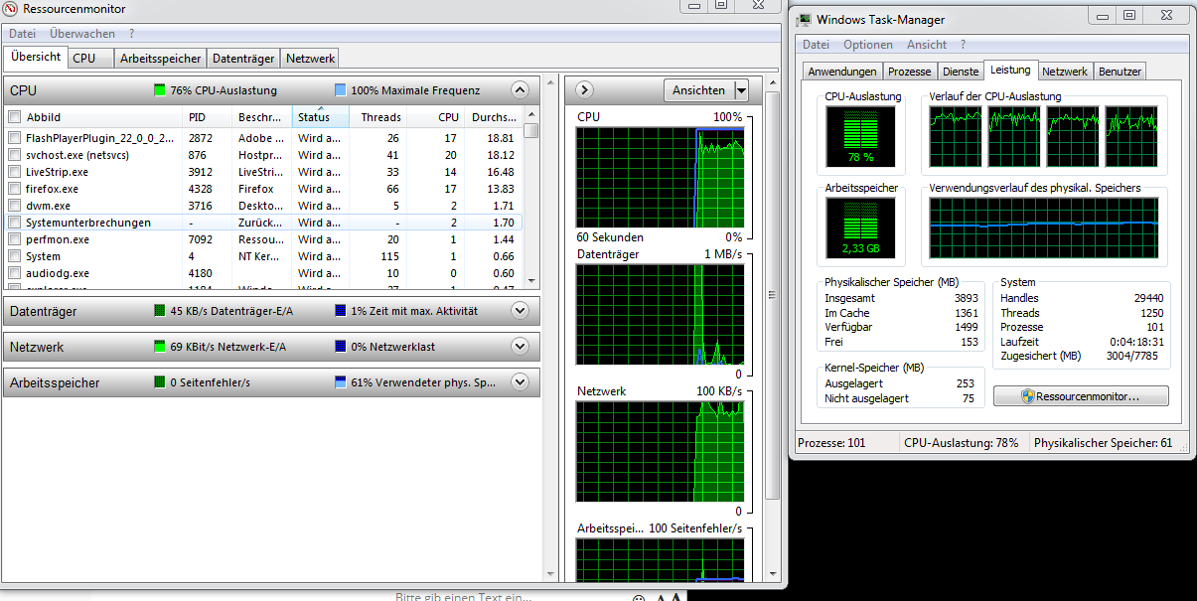Click the CPU usage graph in Ressourcenmonitor
The width and height of the screenshot is (1197, 601).
click(x=660, y=177)
